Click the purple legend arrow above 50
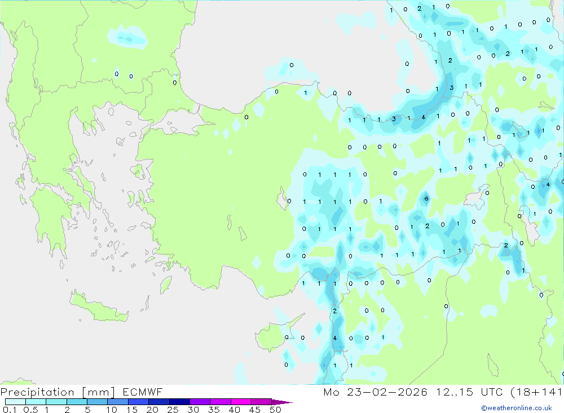The width and height of the screenshot is (564, 413). tap(281, 402)
